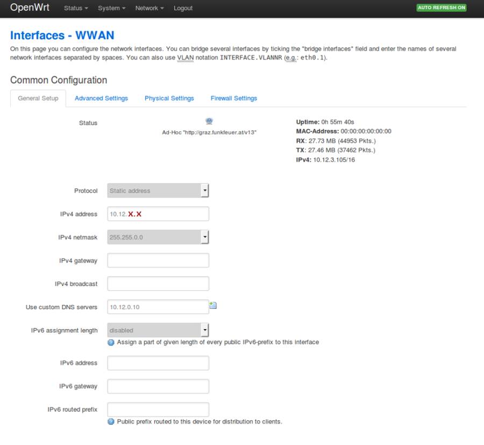The width and height of the screenshot is (484, 445).
Task: Click help icon beside IPv6 assignment hint
Action: point(111,342)
